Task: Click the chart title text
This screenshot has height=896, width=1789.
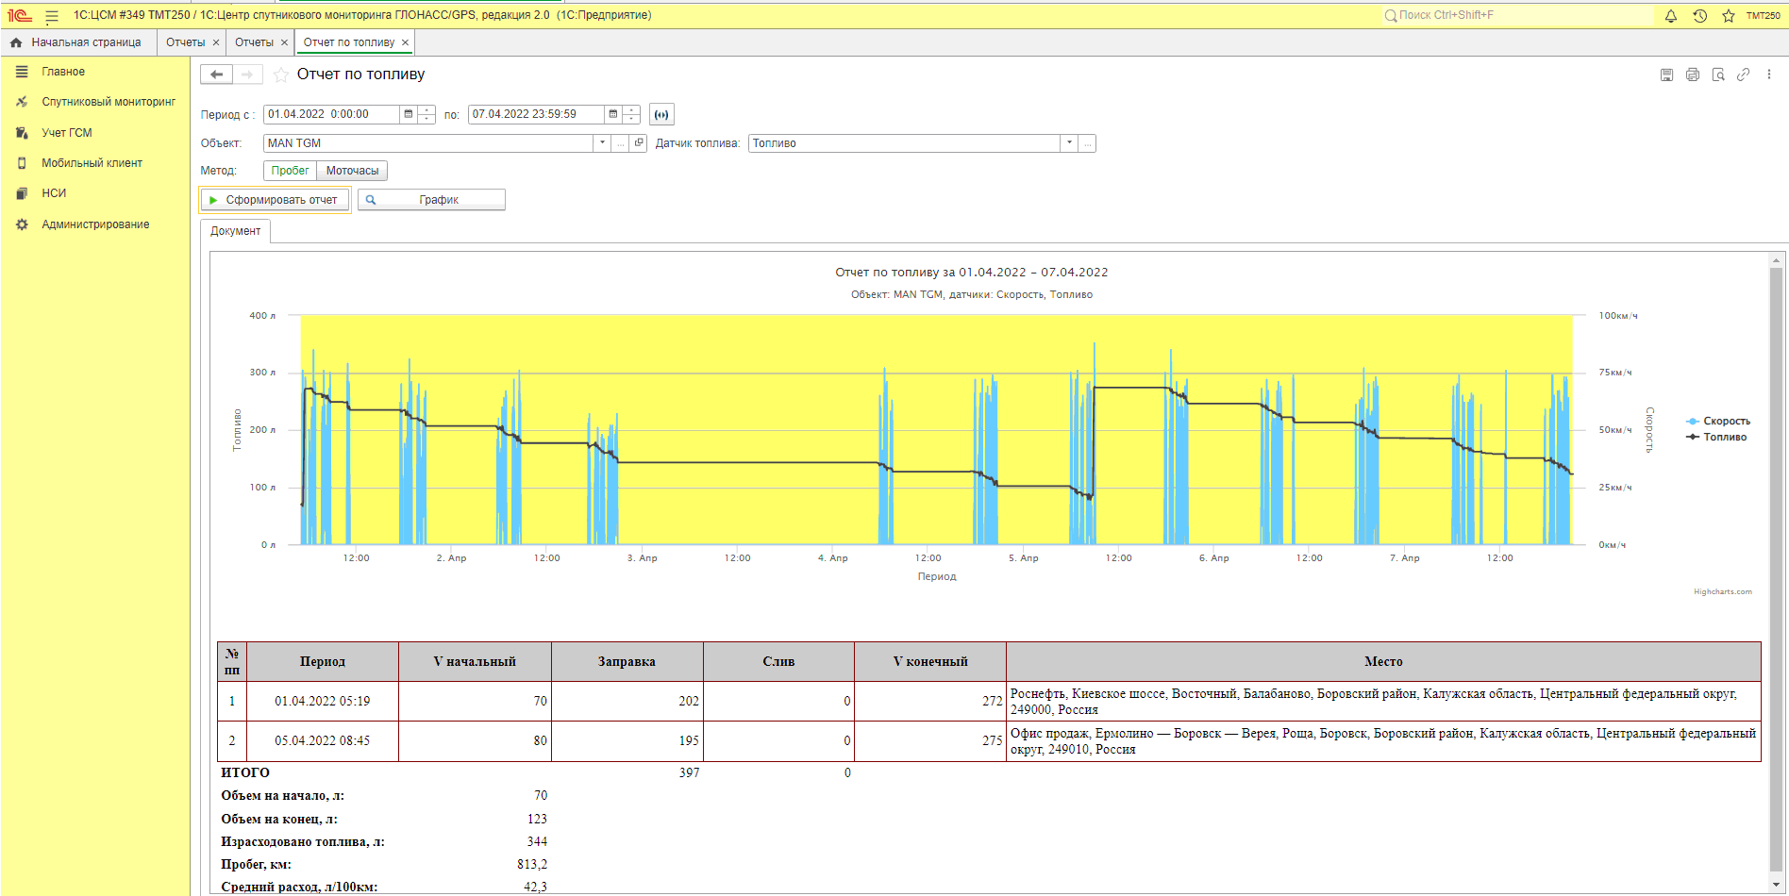Action: [972, 273]
